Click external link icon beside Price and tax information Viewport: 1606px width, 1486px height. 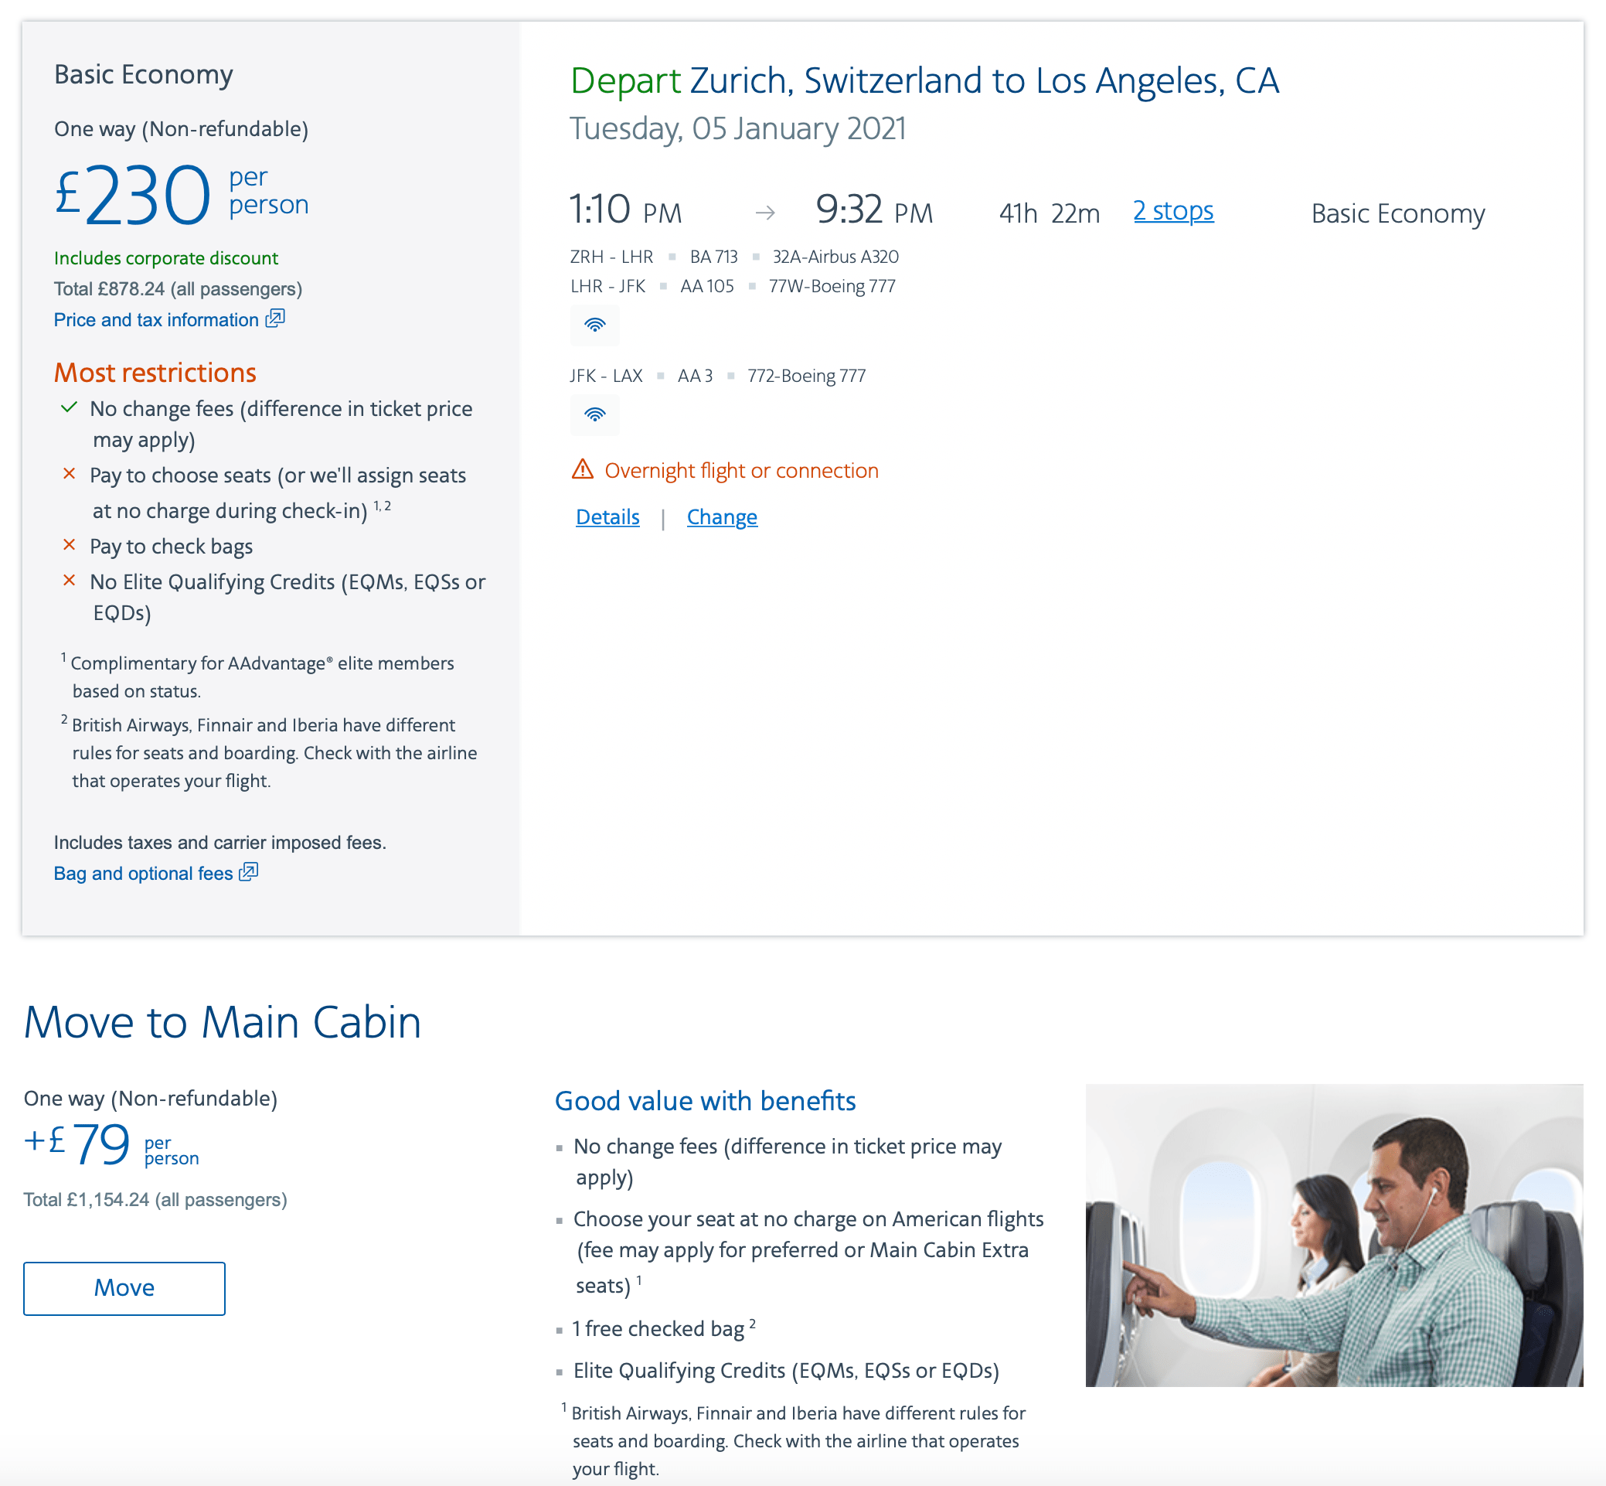[x=275, y=319]
